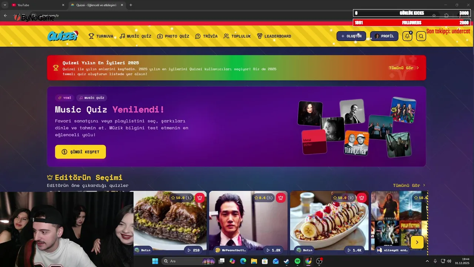Open Spotify from the taskbar
This screenshot has height=267, width=474.
pos(297,261)
